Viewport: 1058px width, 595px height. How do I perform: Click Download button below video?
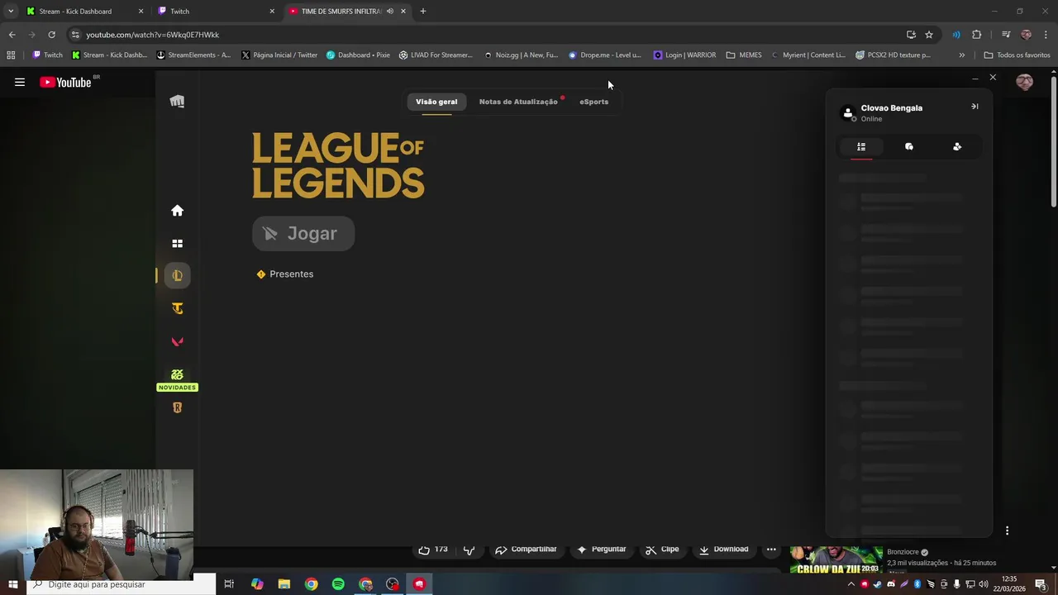tap(723, 550)
